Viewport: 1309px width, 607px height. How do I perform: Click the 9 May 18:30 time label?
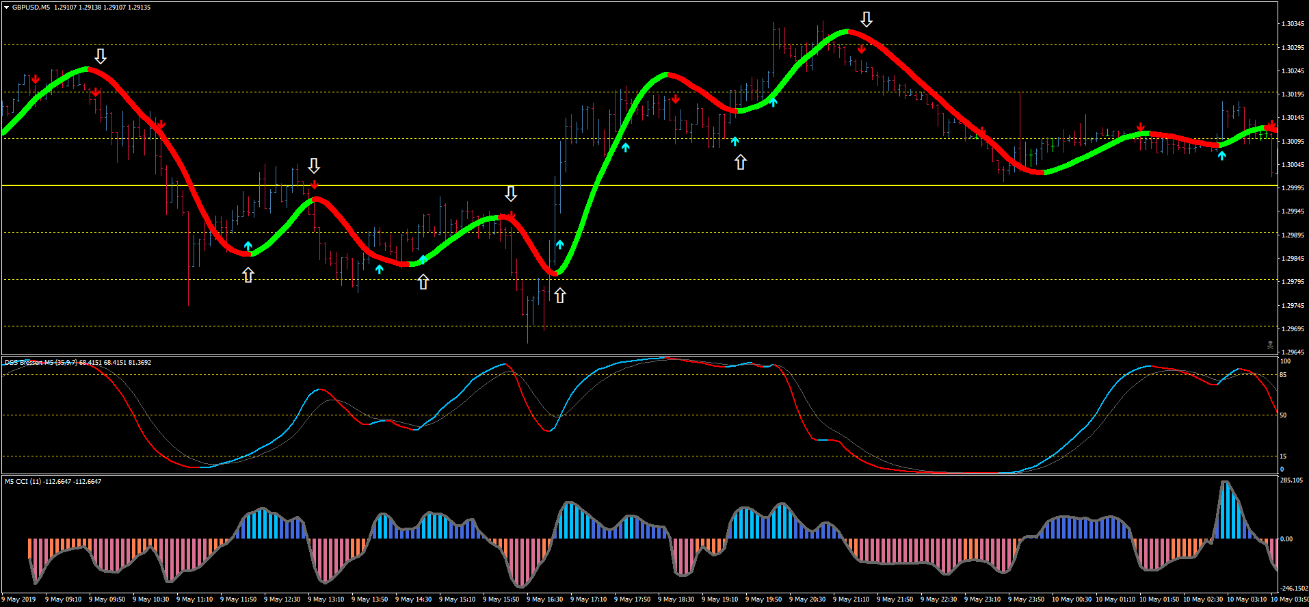(676, 599)
